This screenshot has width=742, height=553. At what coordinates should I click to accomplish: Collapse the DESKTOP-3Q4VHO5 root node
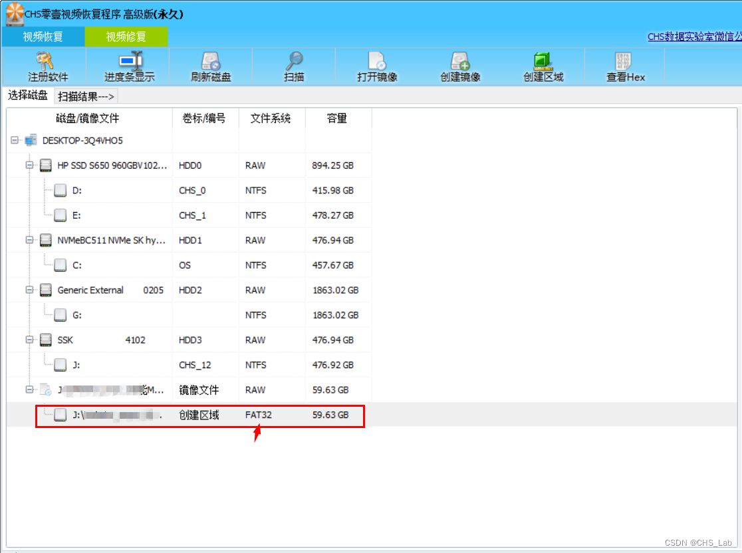(15, 140)
